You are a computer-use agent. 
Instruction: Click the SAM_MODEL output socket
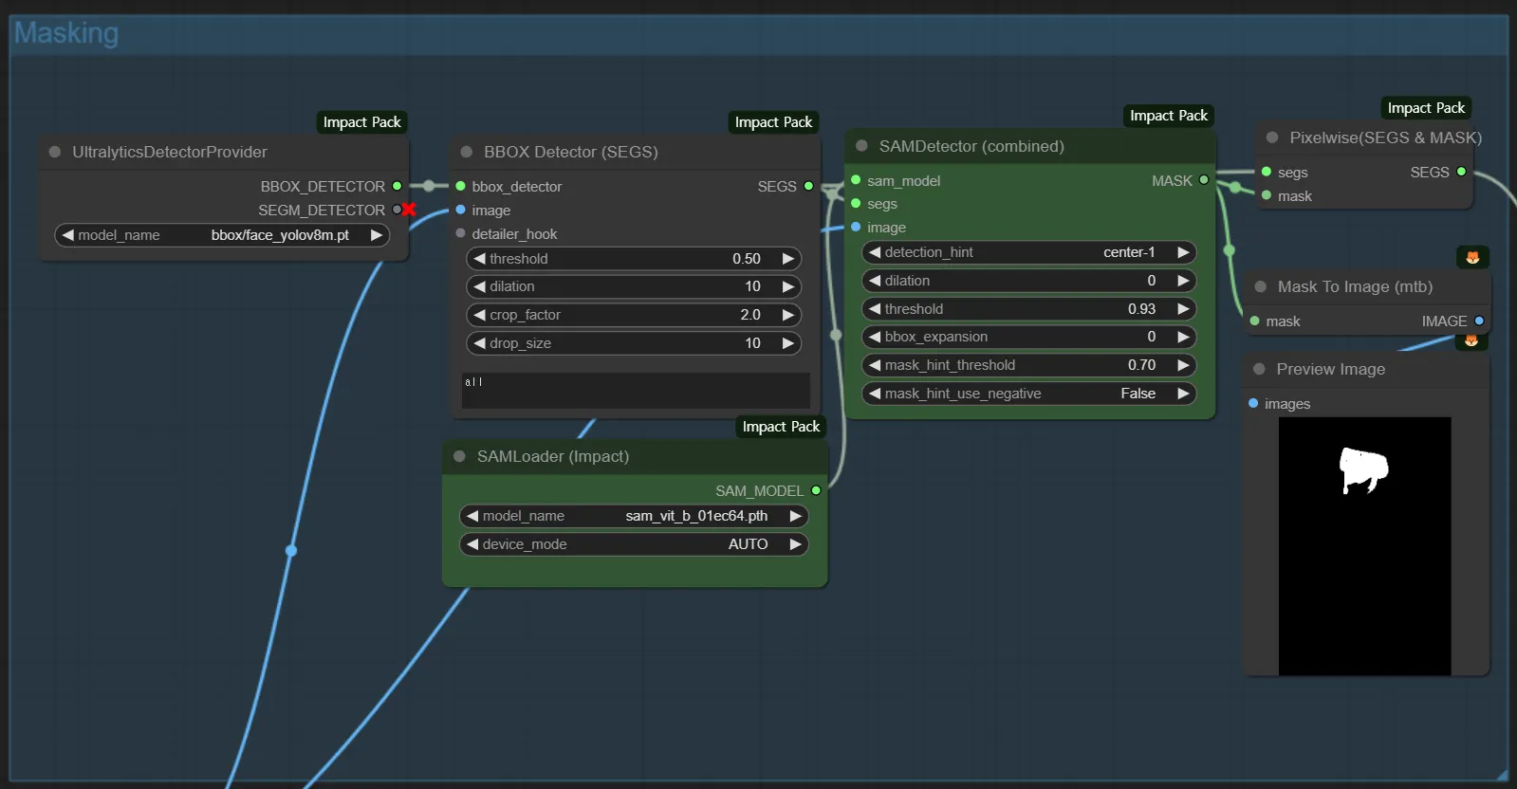tap(816, 490)
